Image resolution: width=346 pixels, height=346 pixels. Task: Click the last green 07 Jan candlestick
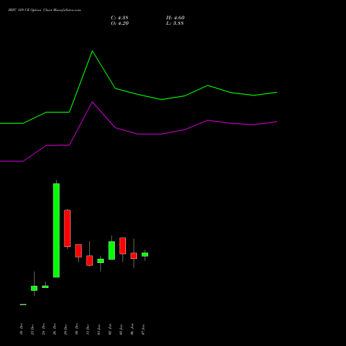pyautogui.click(x=145, y=255)
